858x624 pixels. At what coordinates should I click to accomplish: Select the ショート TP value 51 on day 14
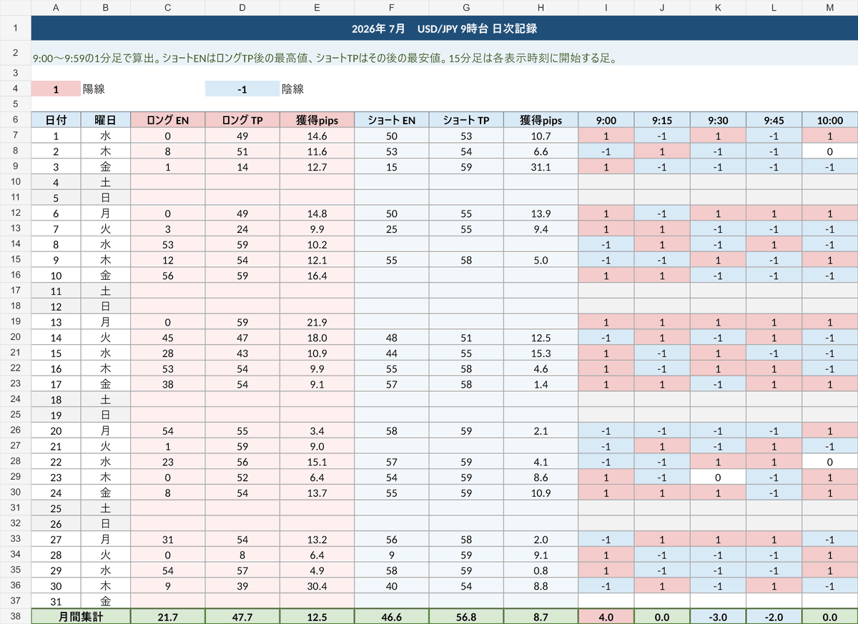[x=466, y=337]
